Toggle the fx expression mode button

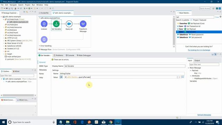(61, 77)
